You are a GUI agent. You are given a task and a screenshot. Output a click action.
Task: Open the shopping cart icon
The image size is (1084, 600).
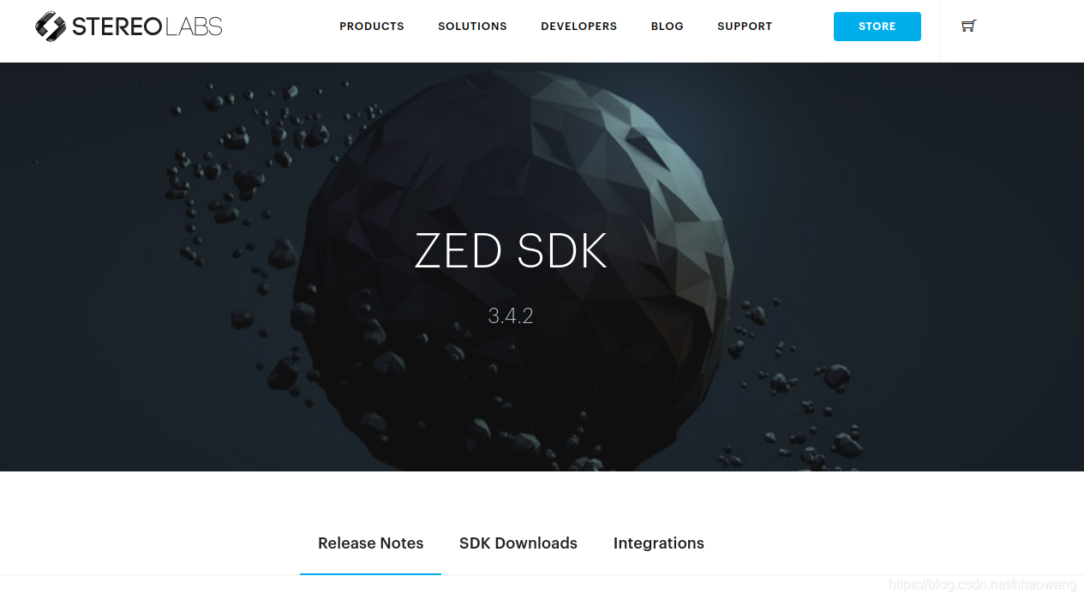click(x=968, y=26)
